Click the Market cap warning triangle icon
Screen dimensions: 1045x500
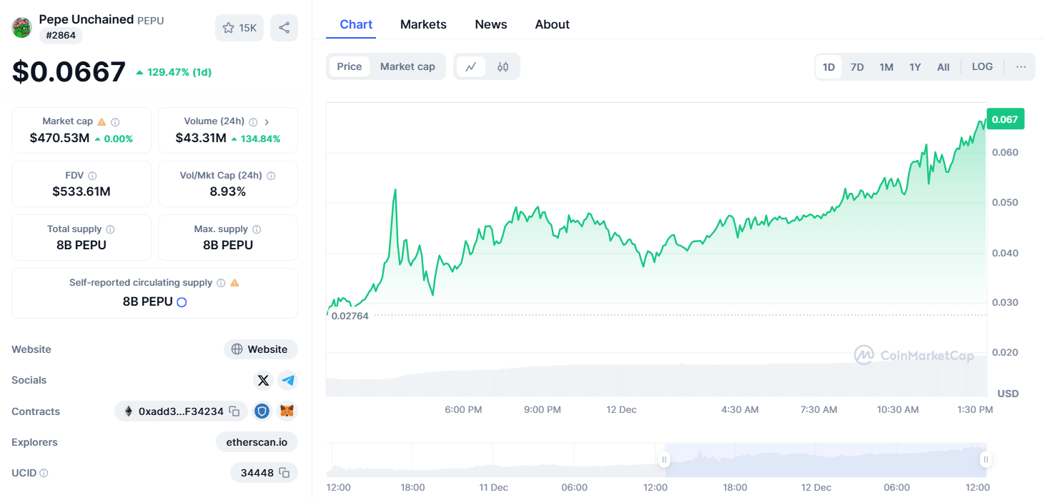[101, 121]
